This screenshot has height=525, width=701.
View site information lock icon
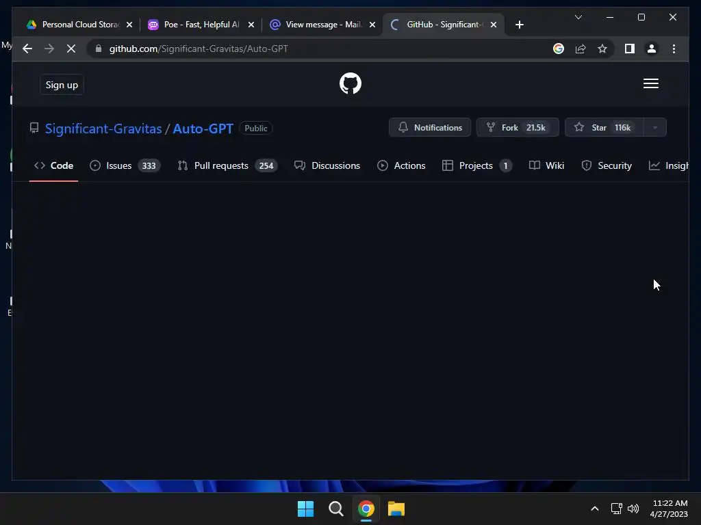point(99,49)
